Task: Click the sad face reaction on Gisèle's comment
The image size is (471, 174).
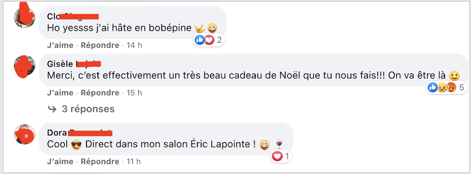Action: click(x=442, y=87)
